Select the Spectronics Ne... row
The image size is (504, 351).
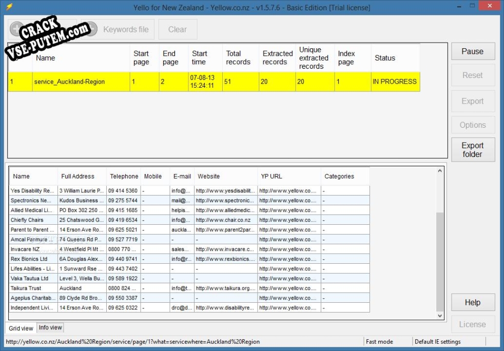coord(189,201)
